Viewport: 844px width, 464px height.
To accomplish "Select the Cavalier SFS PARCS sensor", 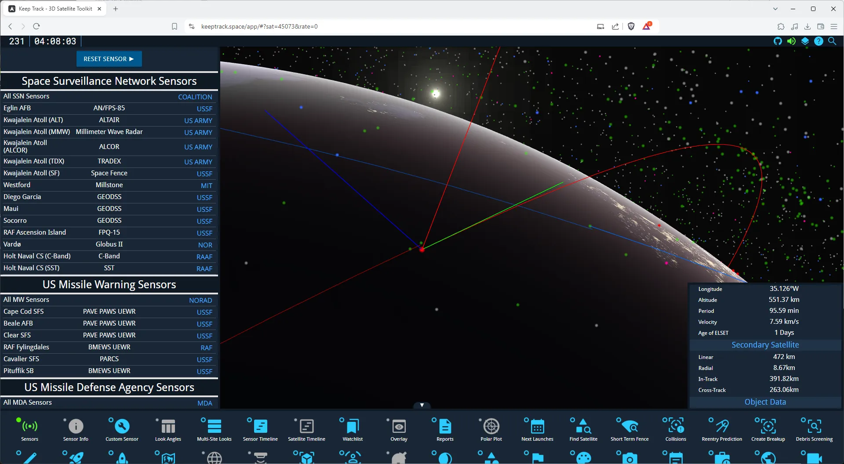I will click(108, 359).
